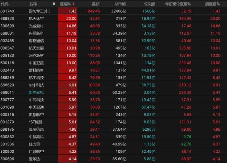Click the small arrow after 名称 header
This screenshot has height=163, width=227.
click(x=53, y=4)
